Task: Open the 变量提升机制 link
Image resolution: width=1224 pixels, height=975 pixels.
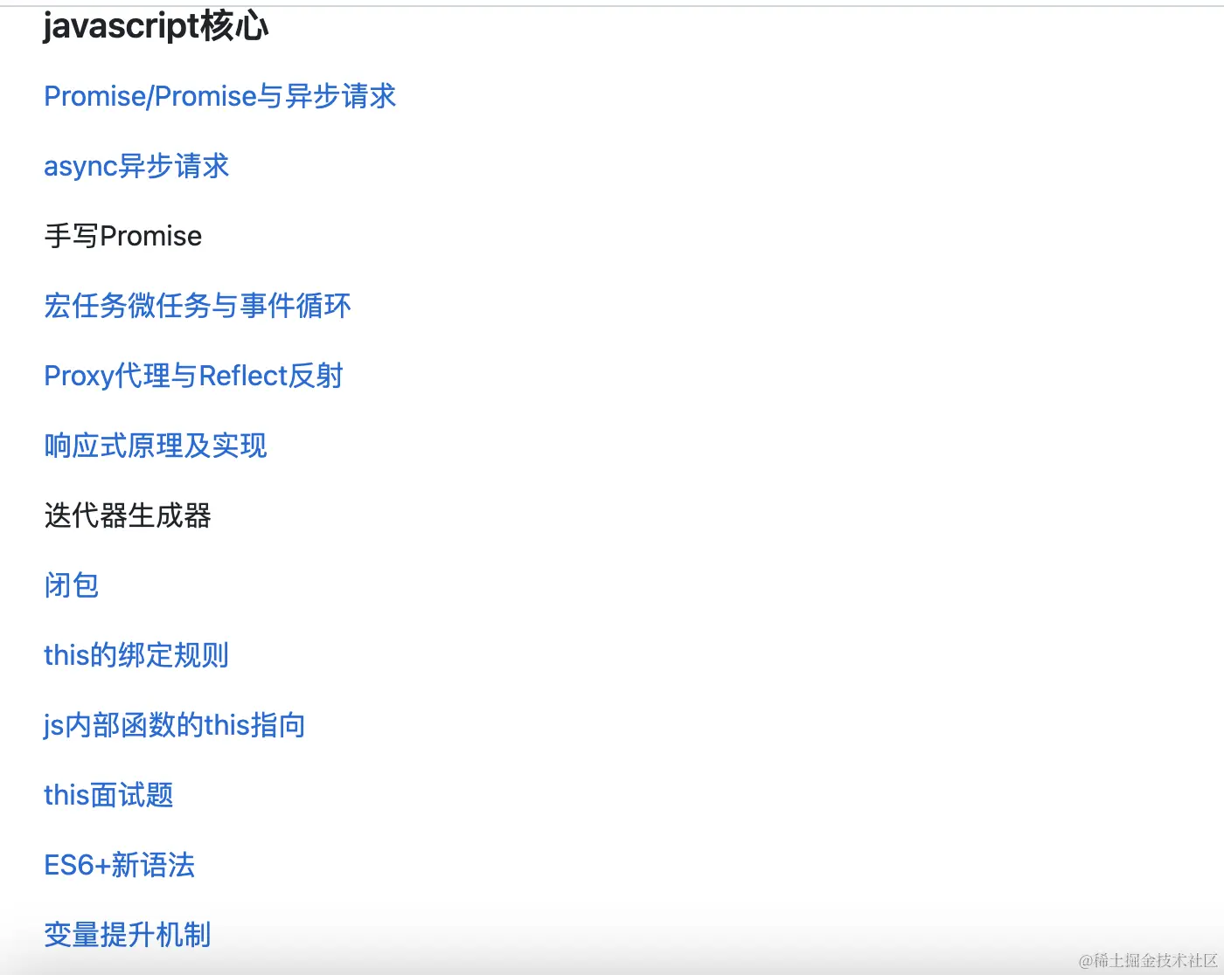Action: click(x=128, y=935)
